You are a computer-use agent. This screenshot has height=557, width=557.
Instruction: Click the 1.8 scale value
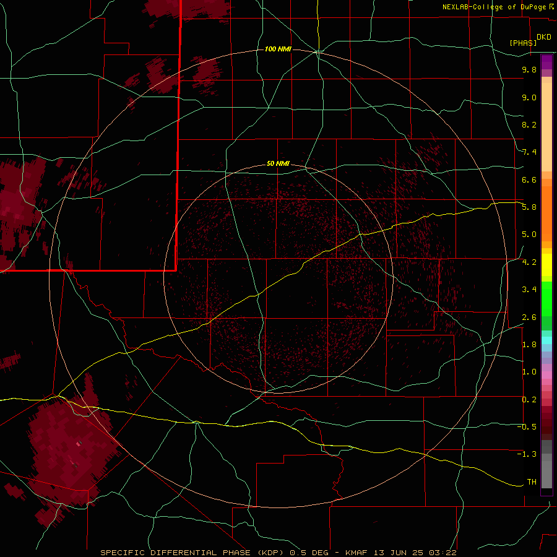529,345
